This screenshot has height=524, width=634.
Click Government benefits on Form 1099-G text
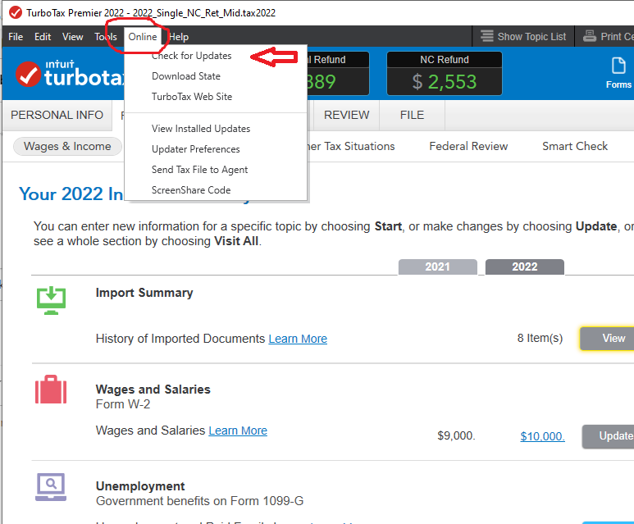[x=200, y=501]
